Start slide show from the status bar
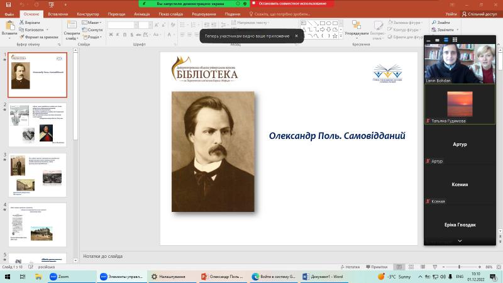Image resolution: width=503 pixels, height=283 pixels. tap(434, 267)
